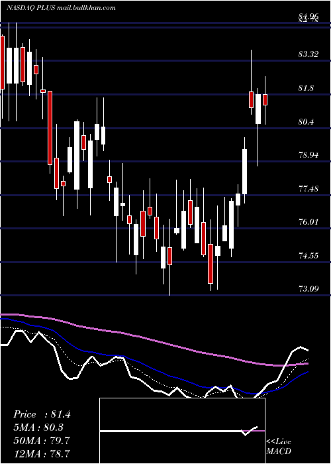Click the '<<Live MACD' label
This screenshot has width=331, height=464.
[279, 446]
